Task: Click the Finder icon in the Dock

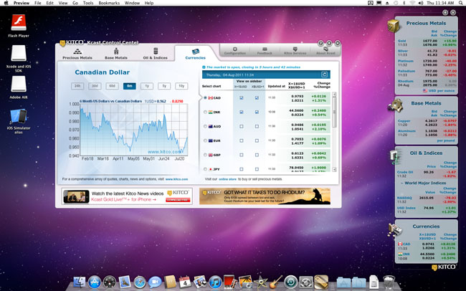Action: (x=77, y=282)
